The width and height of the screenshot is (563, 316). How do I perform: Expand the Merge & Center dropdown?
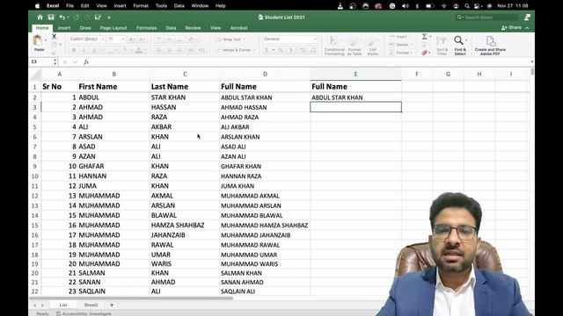click(254, 50)
